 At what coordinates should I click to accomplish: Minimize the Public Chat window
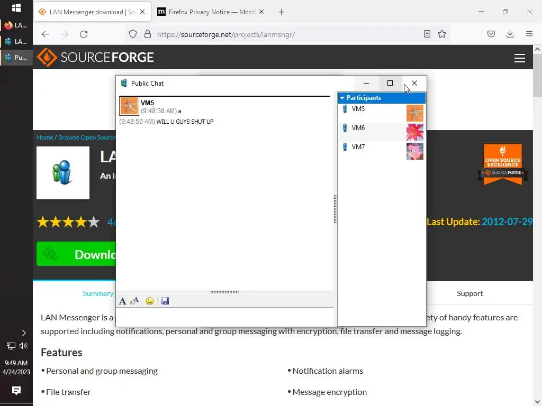[366, 83]
